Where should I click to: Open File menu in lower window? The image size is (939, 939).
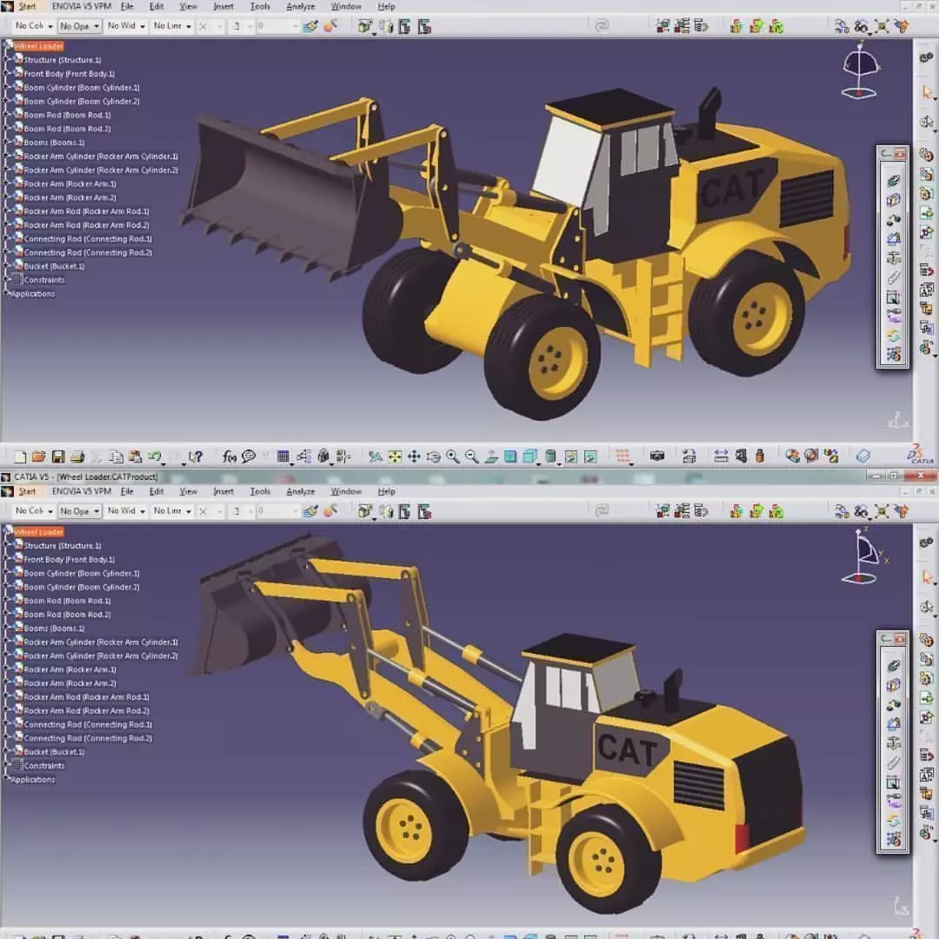127,491
